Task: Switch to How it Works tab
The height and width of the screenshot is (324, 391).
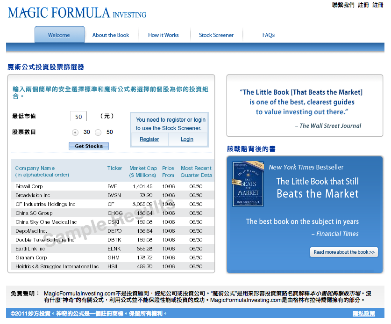Action: point(164,35)
